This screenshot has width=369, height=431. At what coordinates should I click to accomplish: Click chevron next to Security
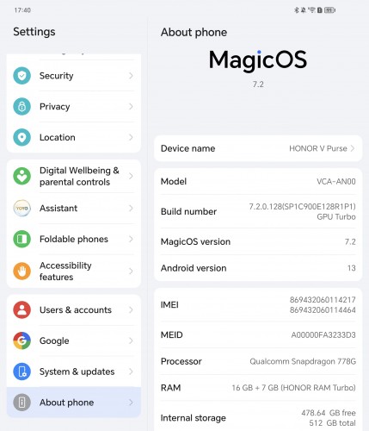[131, 76]
